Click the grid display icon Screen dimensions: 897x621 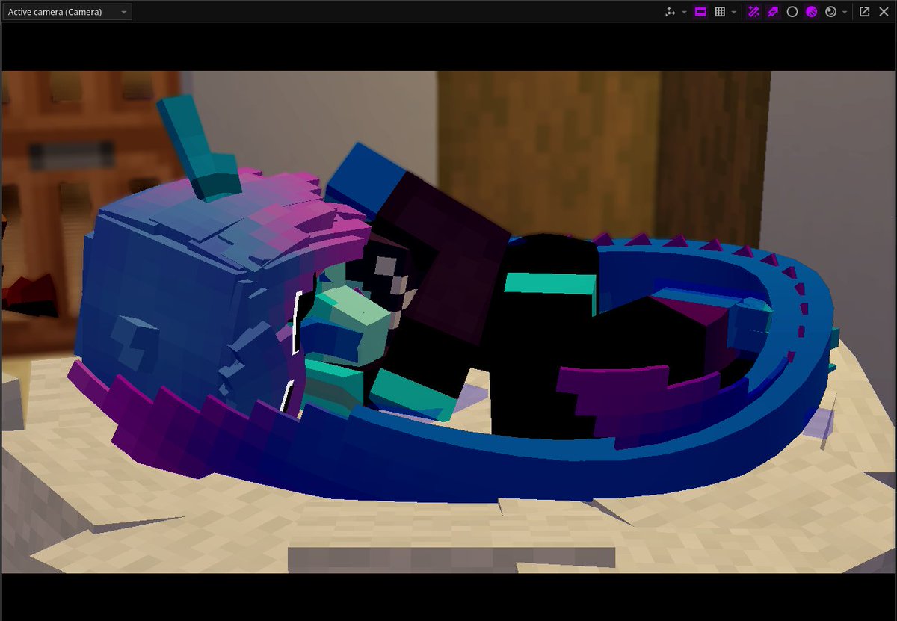tap(720, 12)
